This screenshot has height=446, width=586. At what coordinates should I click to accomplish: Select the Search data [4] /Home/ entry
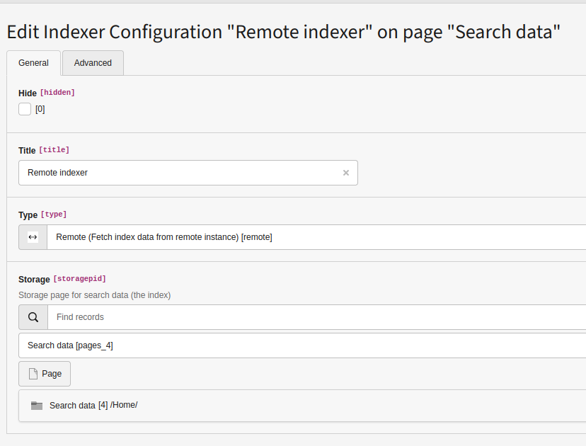pos(92,405)
